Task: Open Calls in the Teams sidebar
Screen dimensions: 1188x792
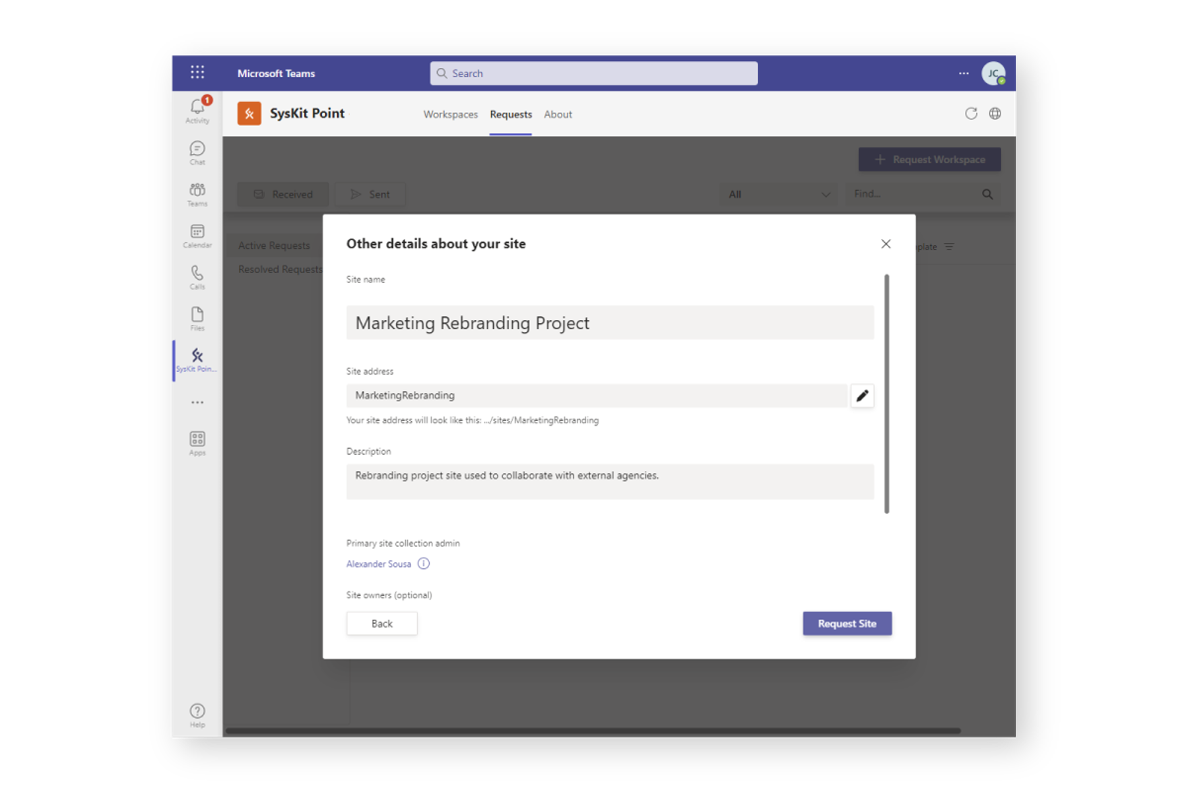Action: [x=196, y=277]
